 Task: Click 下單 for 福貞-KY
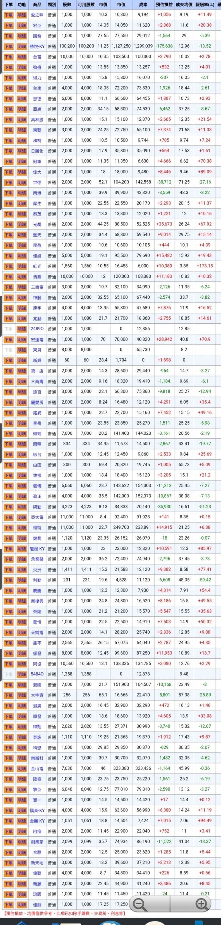[x=8, y=811]
